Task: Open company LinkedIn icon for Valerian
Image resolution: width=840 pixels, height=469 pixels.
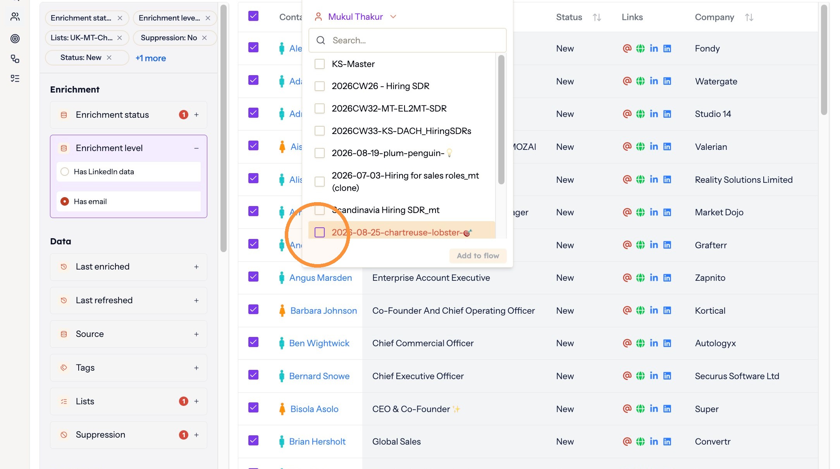Action: coord(667,147)
